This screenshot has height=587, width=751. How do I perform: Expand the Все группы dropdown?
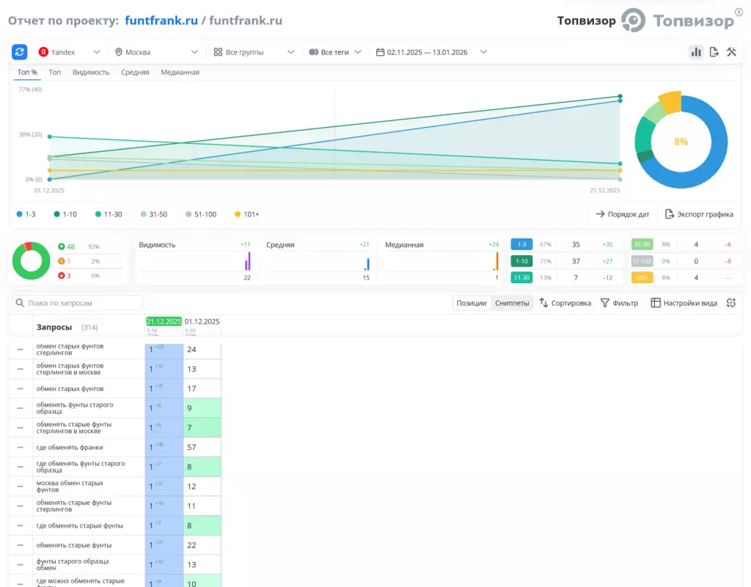[254, 52]
